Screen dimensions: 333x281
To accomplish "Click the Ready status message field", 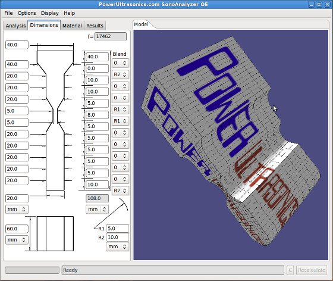I will (173, 270).
